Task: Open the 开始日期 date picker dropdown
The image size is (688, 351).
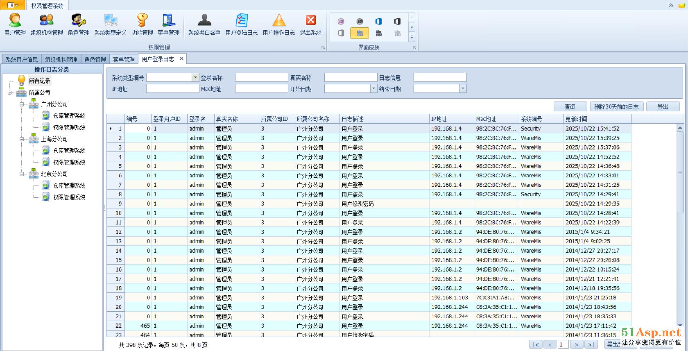Action: point(374,88)
